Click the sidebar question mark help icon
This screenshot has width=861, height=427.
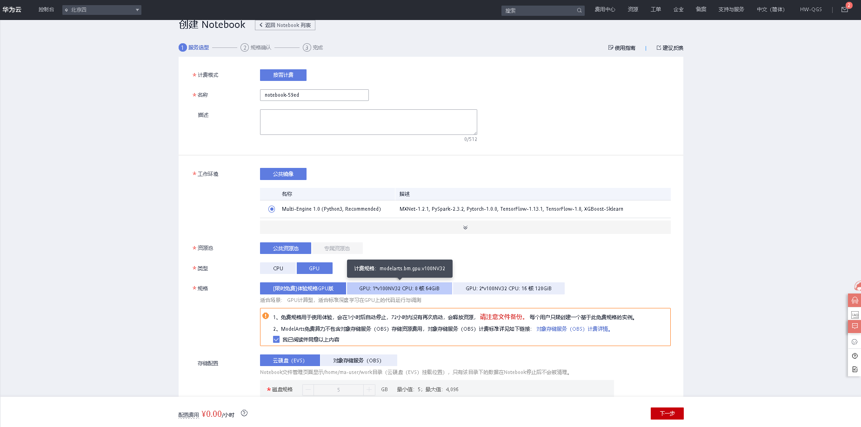[854, 356]
